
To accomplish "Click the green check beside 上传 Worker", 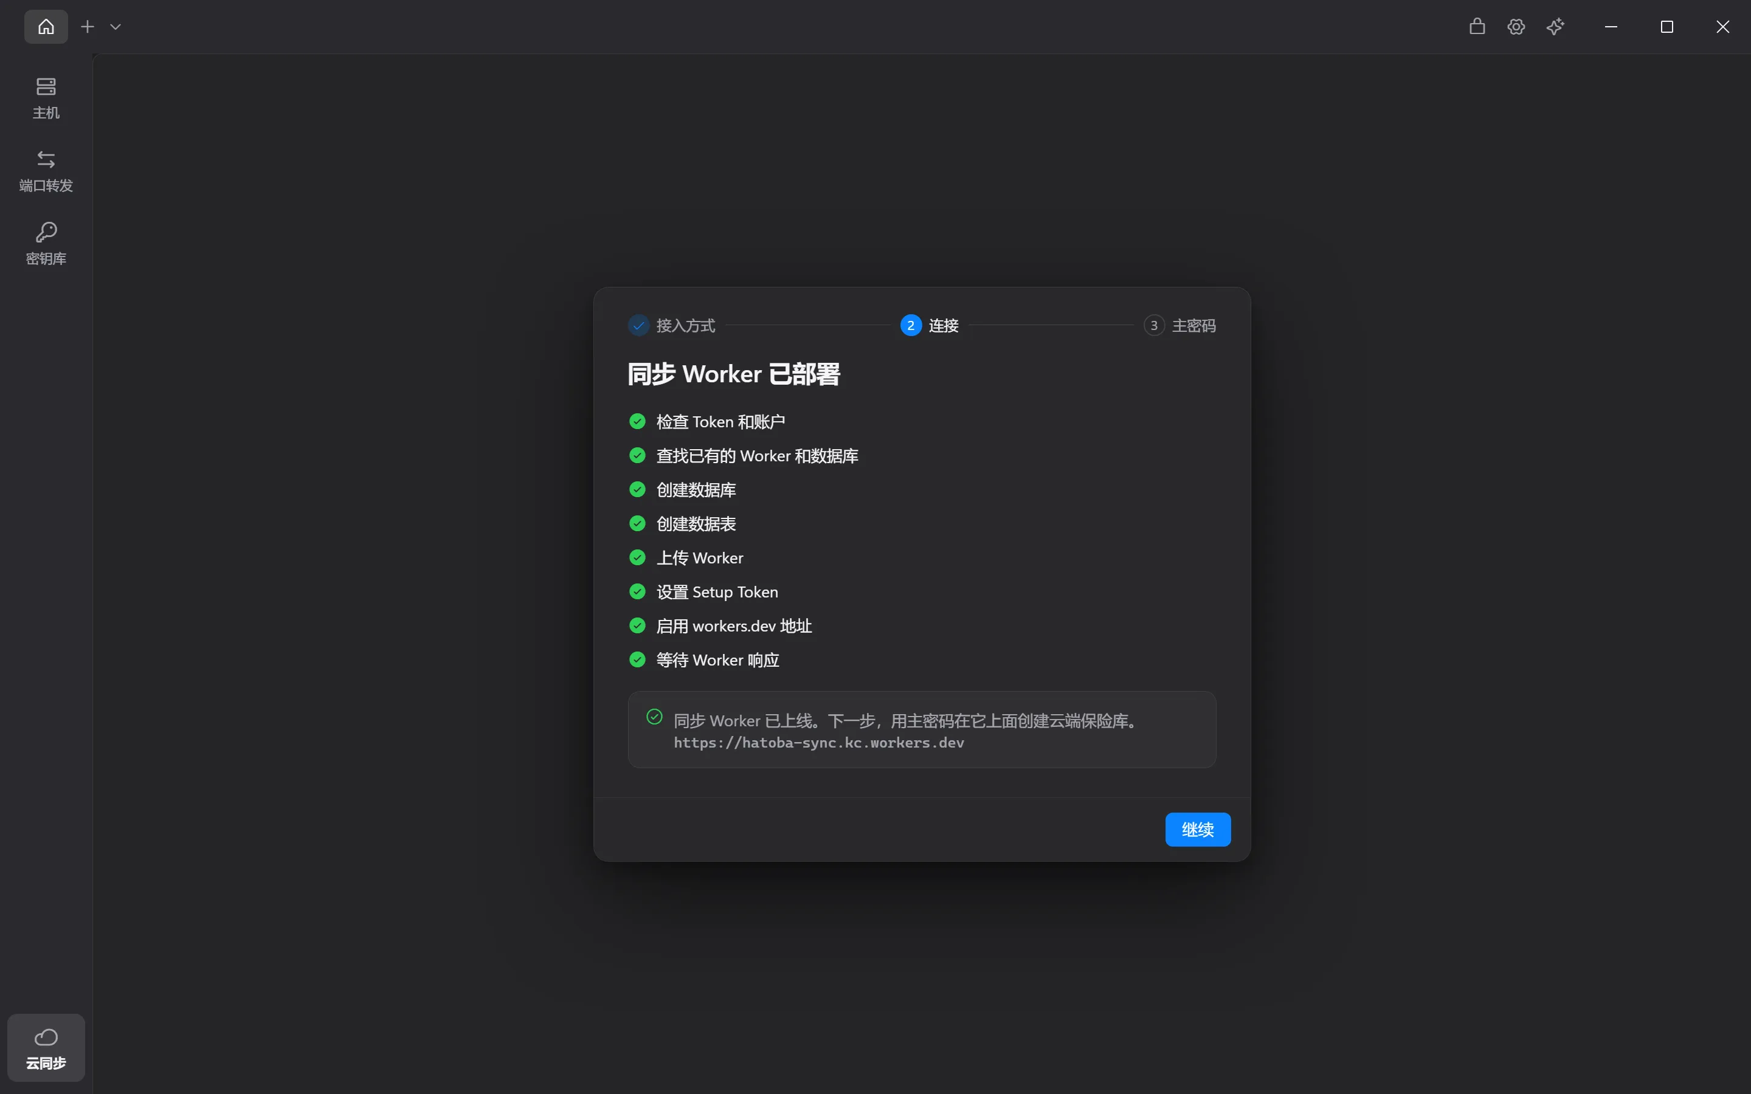I will 637,557.
